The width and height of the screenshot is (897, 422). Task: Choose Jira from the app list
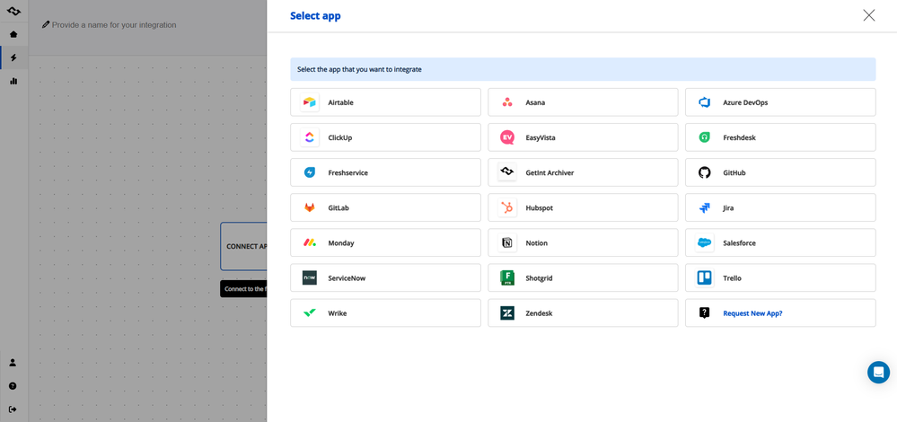click(780, 208)
